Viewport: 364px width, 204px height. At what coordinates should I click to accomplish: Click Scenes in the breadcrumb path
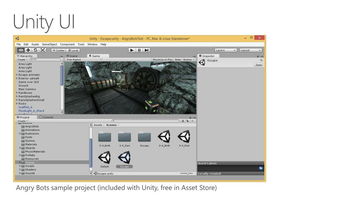(x=111, y=125)
